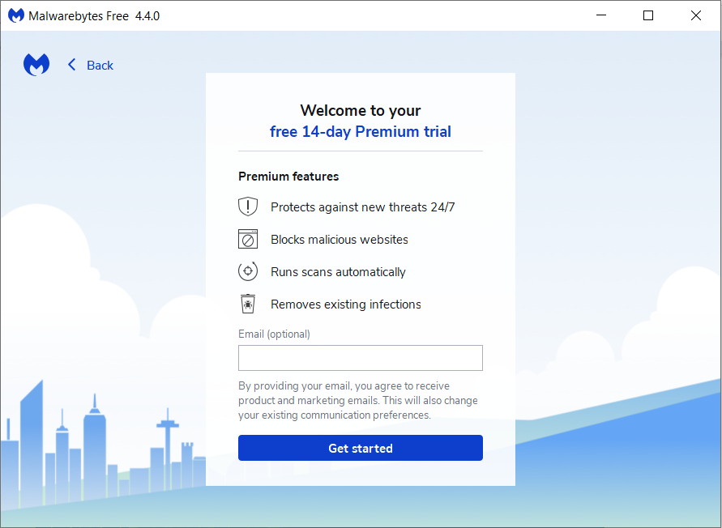Image resolution: width=722 pixels, height=528 pixels.
Task: Click 'Blocks malicious websites' text
Action: [x=340, y=240]
